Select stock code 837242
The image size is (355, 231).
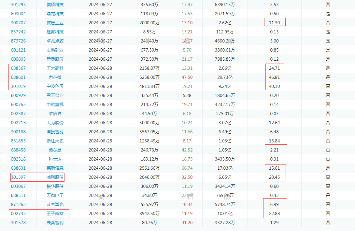pos(18,32)
